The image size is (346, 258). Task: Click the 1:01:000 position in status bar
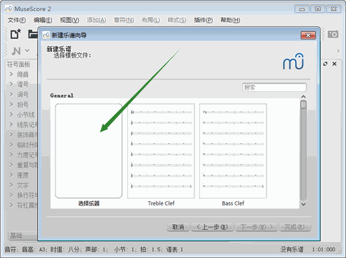click(323, 249)
